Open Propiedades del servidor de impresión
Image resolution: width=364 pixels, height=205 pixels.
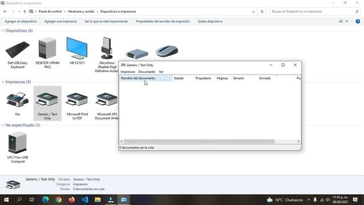pyautogui.click(x=163, y=22)
